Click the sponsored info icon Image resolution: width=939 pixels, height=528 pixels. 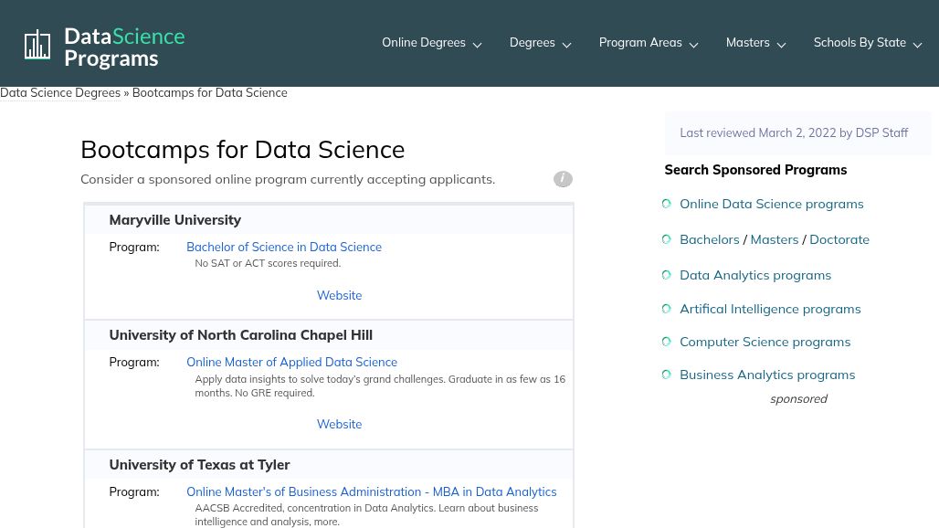(x=563, y=179)
